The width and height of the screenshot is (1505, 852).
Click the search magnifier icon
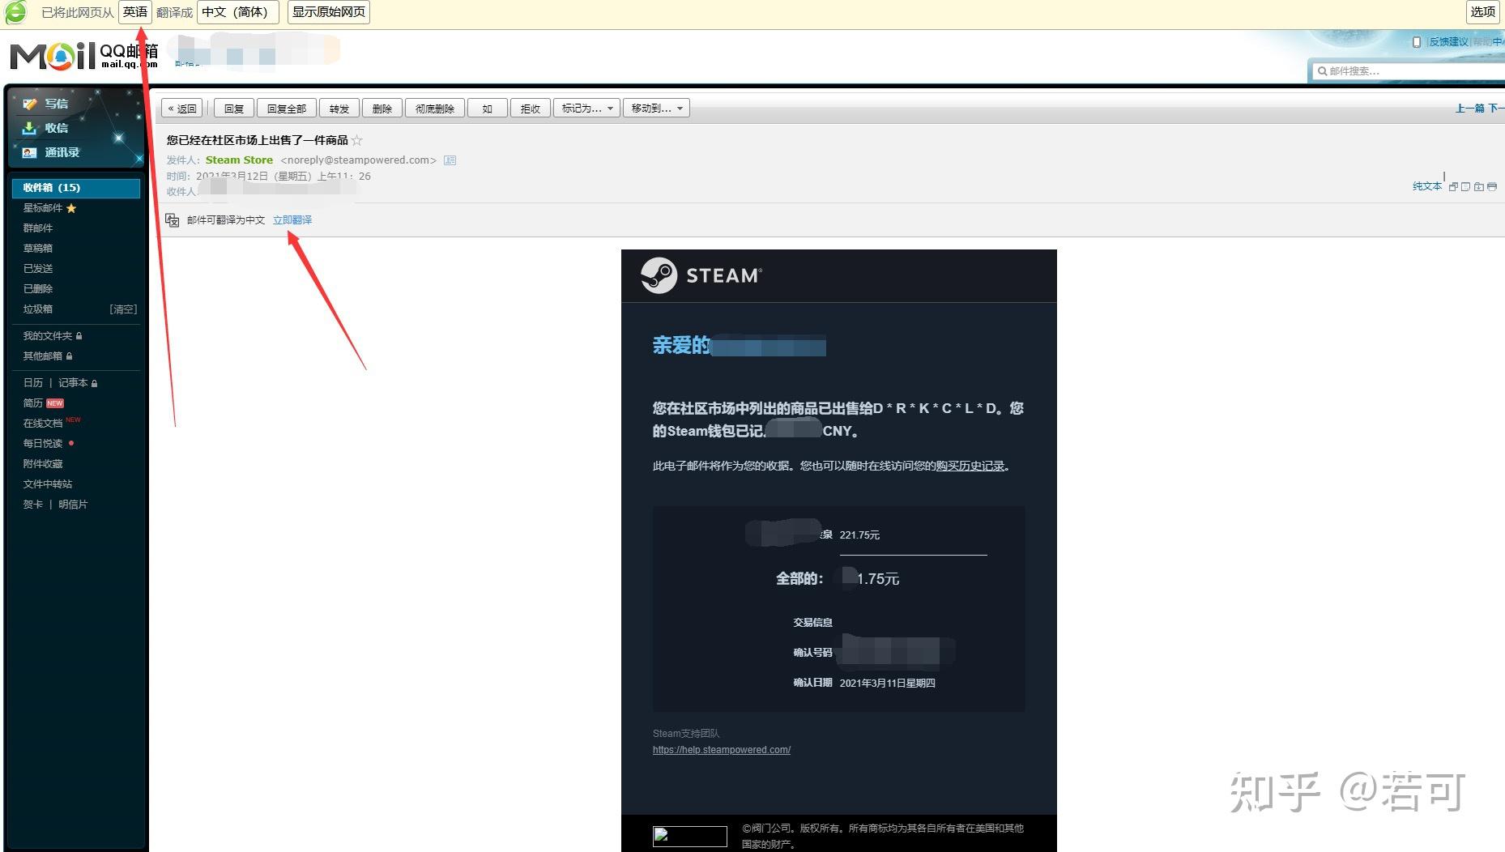tap(1322, 71)
